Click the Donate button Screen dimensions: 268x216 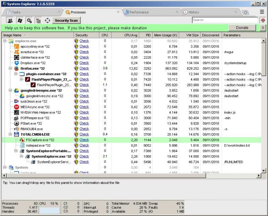point(242,28)
